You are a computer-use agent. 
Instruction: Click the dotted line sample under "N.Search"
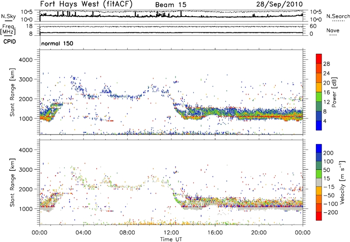tap(338, 21)
